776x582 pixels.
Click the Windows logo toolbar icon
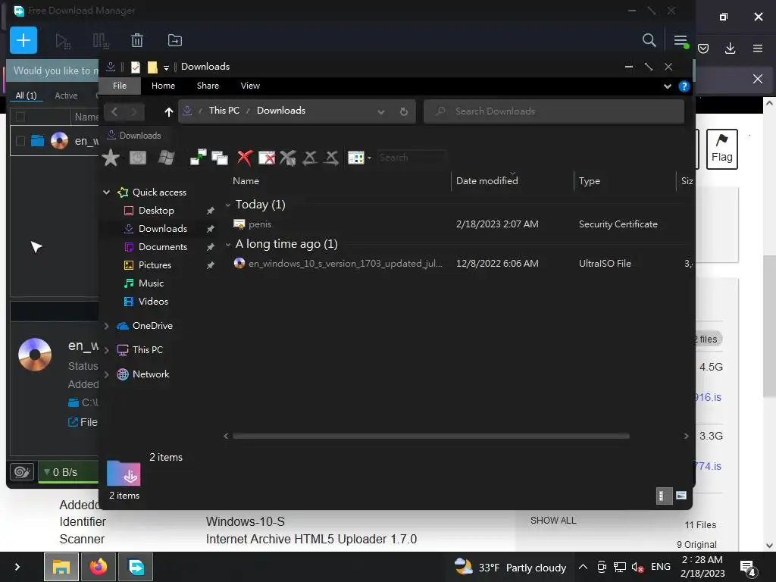pyautogui.click(x=166, y=158)
